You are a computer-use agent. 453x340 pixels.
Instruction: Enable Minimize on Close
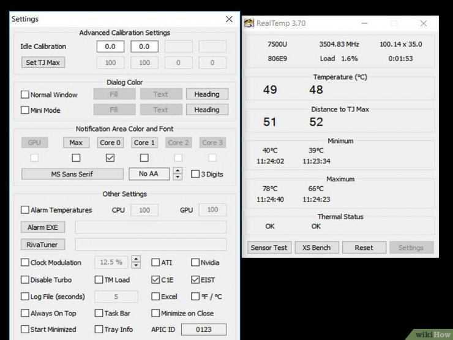point(155,313)
